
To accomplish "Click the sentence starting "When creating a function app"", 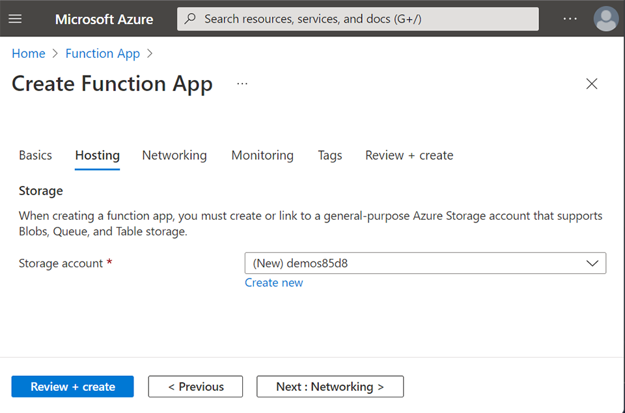I will 311,224.
